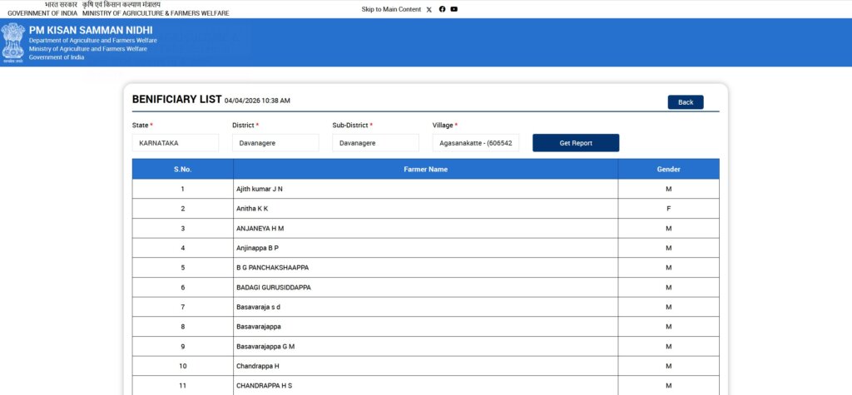Select farmer name ANJANEYA H M
The height and width of the screenshot is (395, 852).
pyautogui.click(x=260, y=228)
